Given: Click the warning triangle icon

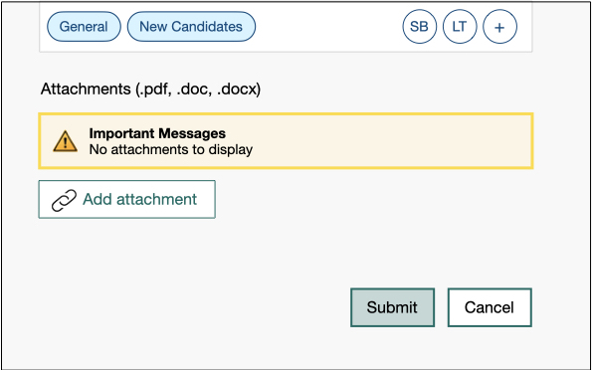Looking at the screenshot, I should [x=66, y=141].
